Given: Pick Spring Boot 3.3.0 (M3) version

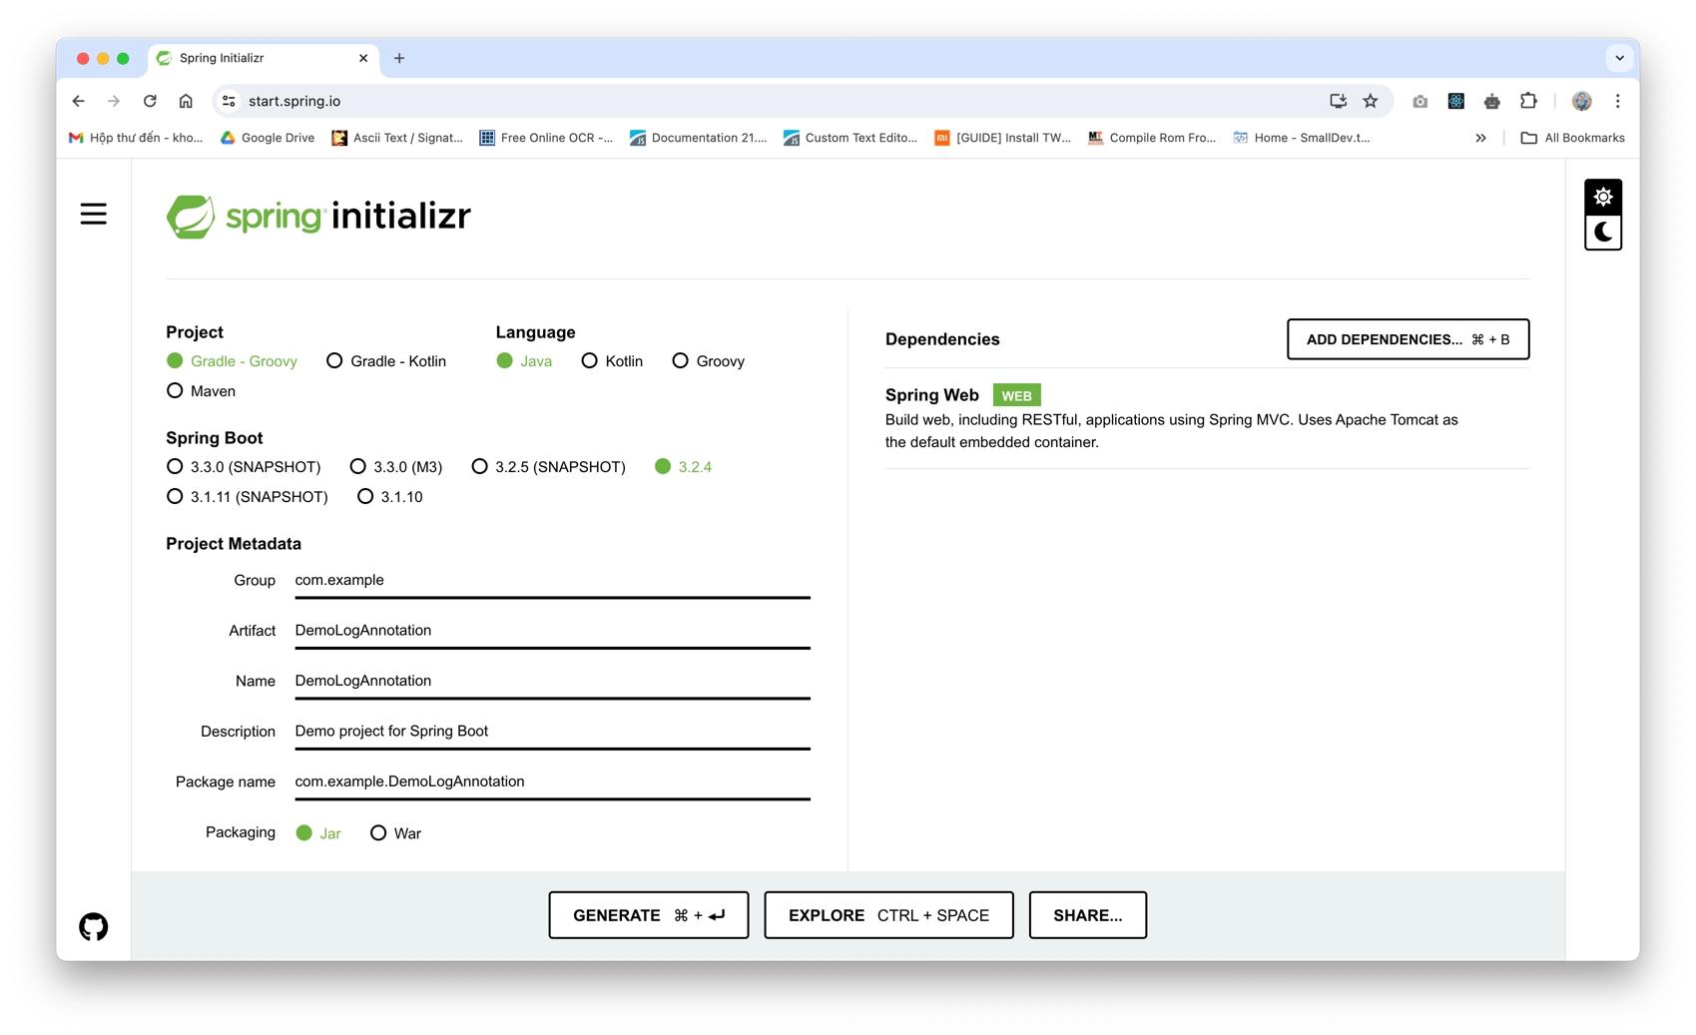Looking at the screenshot, I should [358, 467].
